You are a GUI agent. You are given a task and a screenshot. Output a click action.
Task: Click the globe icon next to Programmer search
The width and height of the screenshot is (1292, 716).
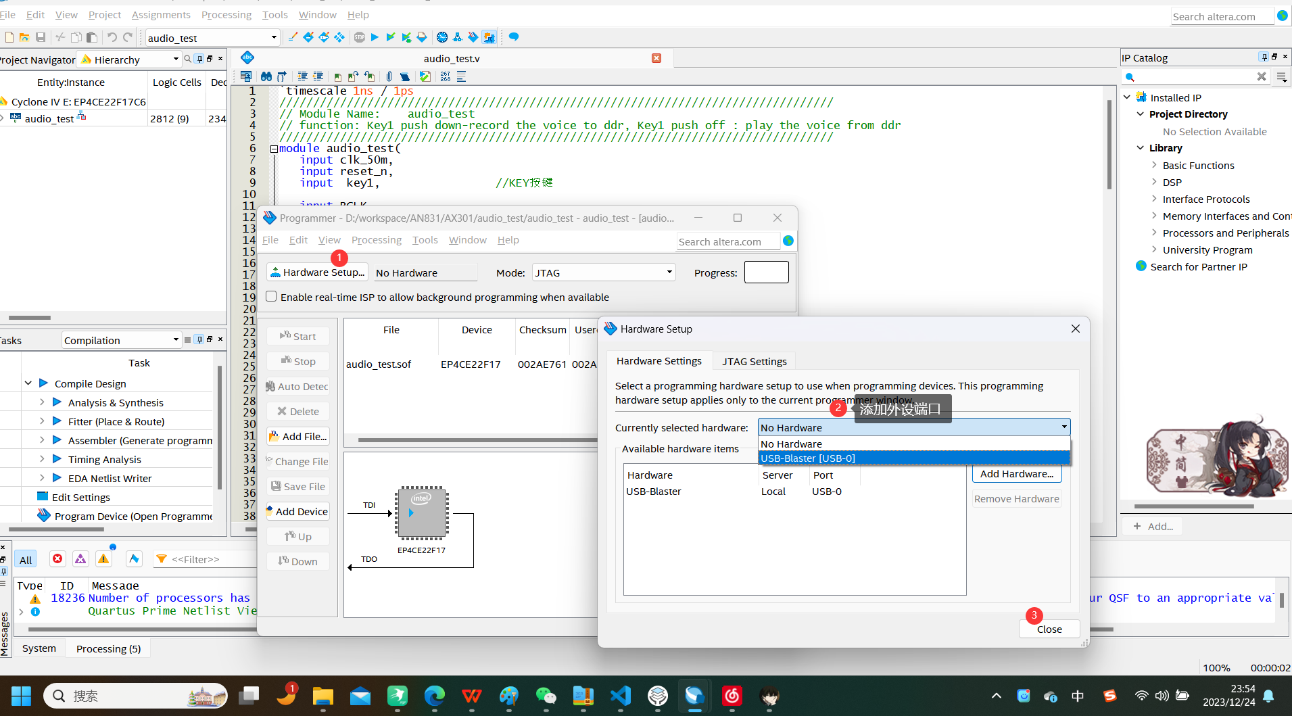(x=788, y=241)
